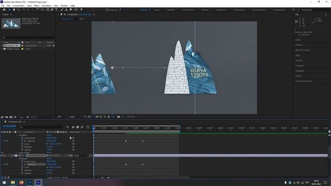Toggle stopwatch for lower Anchor Point property
This screenshot has width=331, height=186.
click(22, 161)
